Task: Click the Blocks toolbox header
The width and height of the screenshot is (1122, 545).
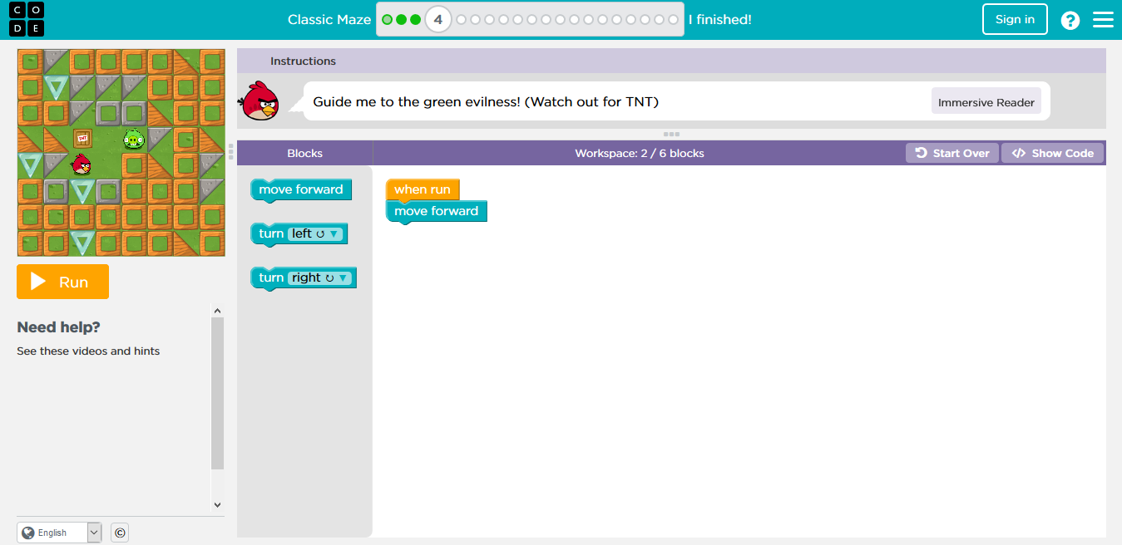Action: [304, 153]
